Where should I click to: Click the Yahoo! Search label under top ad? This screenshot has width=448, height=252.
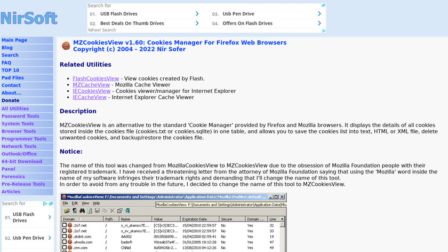(102, 30)
